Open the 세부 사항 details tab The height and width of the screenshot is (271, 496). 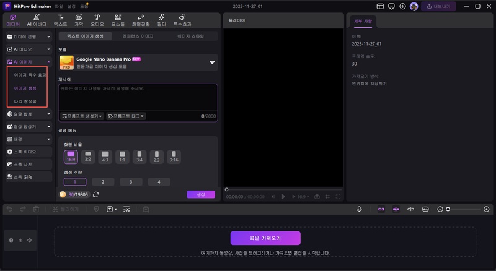363,21
